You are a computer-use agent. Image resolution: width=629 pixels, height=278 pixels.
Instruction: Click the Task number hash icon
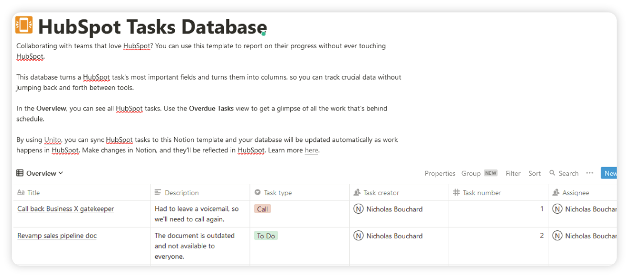(456, 193)
